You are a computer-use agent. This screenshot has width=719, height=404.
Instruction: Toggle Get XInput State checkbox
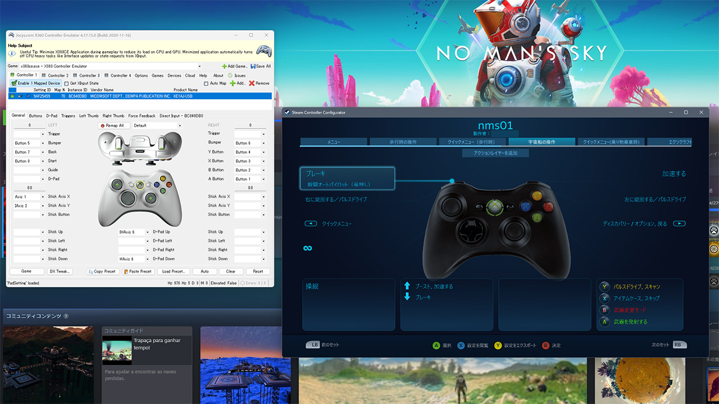(x=66, y=84)
